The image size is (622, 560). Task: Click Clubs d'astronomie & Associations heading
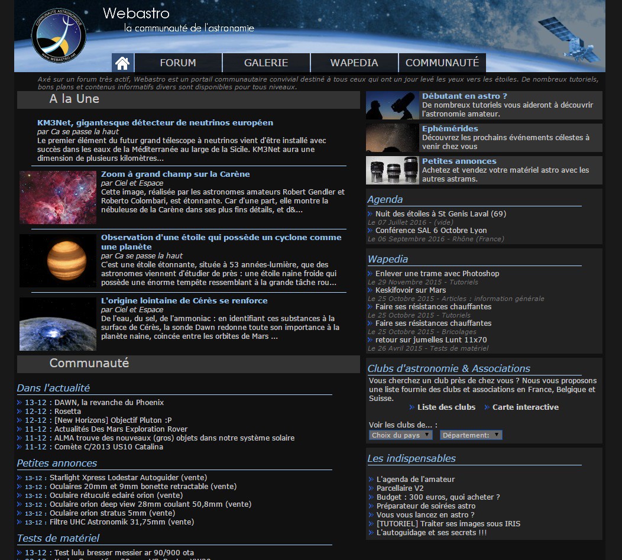[449, 368]
